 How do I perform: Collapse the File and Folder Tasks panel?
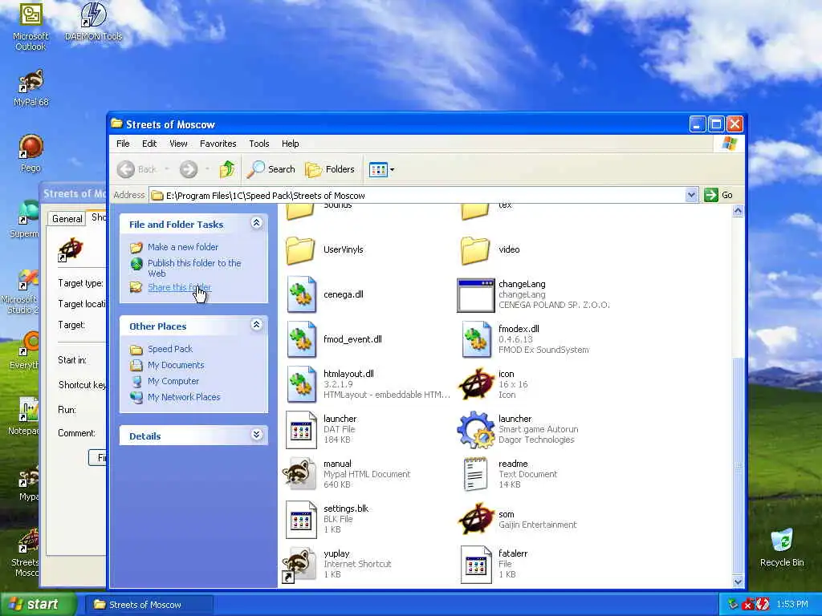point(256,223)
